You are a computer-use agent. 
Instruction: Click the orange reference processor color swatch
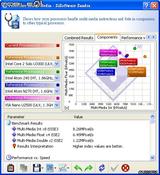tap(58, 58)
